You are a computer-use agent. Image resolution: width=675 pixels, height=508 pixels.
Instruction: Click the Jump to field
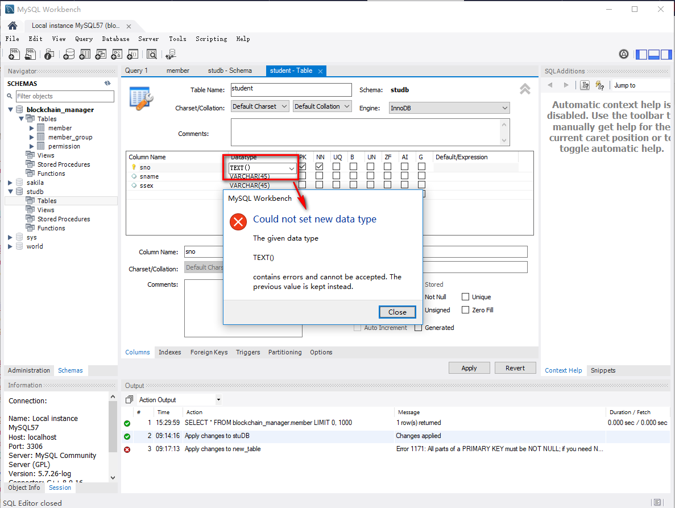tap(640, 85)
